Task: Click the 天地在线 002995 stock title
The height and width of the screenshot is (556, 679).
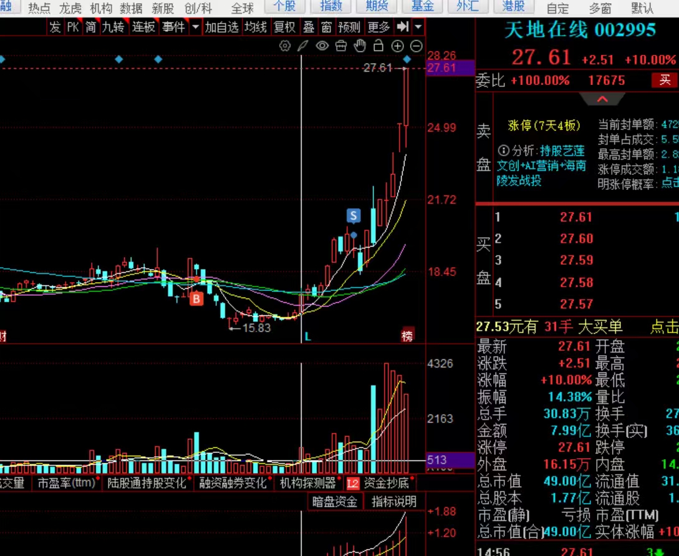Action: point(580,30)
